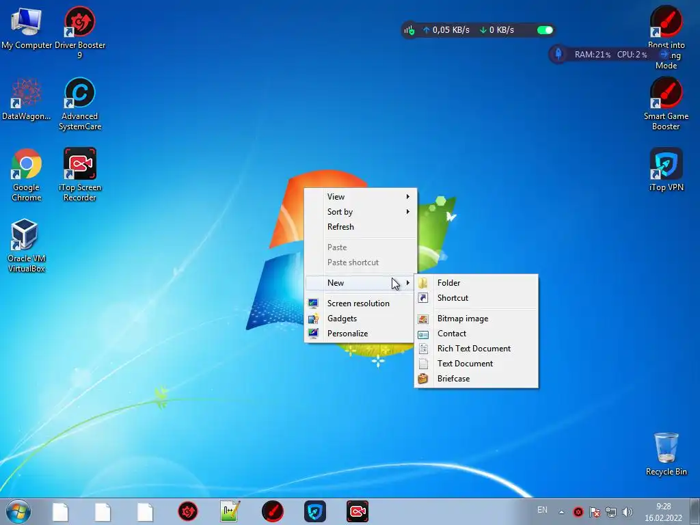Select the Recycle Bin icon
This screenshot has width=700, height=525.
pyautogui.click(x=666, y=454)
